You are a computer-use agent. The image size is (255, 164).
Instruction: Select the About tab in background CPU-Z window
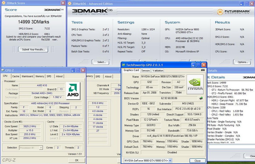click(108, 77)
